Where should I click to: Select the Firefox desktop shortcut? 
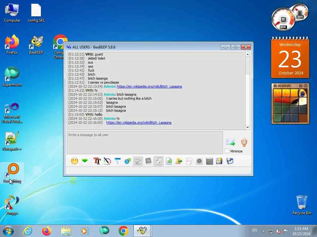[12, 45]
